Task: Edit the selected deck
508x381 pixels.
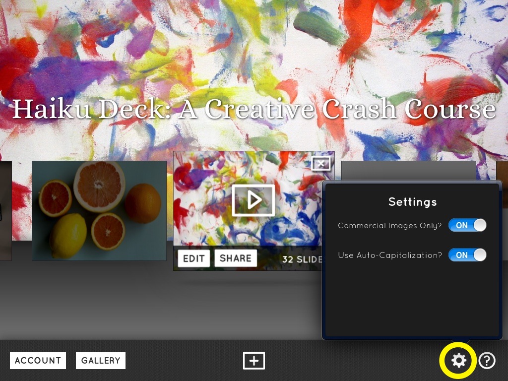Action: point(194,258)
